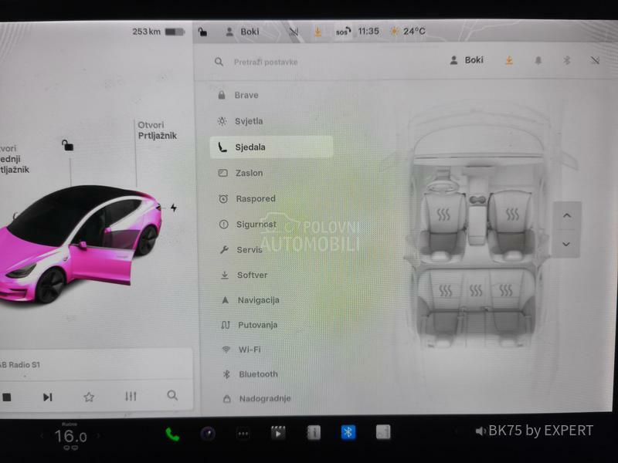Open the phone app in bottom bar
Image resolution: width=618 pixels, height=463 pixels.
(x=172, y=434)
